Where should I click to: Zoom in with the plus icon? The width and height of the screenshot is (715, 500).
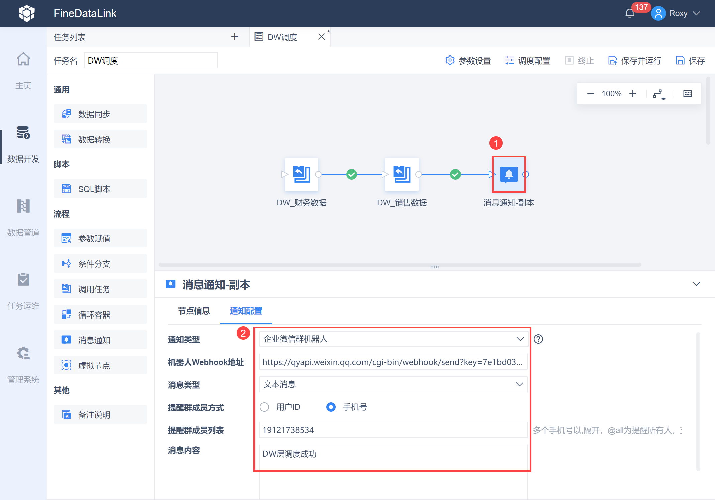click(633, 94)
